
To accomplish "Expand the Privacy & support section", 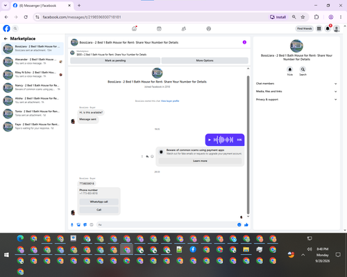I will [x=296, y=100].
